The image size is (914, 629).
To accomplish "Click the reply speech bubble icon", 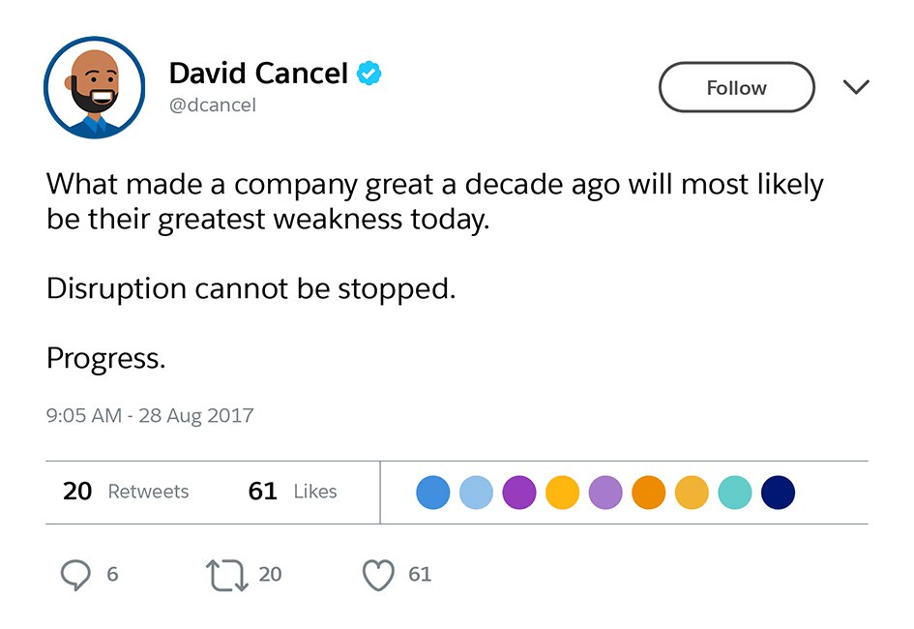I will pos(75,575).
